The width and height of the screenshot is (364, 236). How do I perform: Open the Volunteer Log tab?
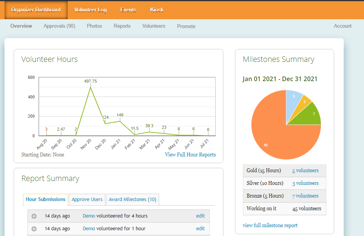(90, 10)
